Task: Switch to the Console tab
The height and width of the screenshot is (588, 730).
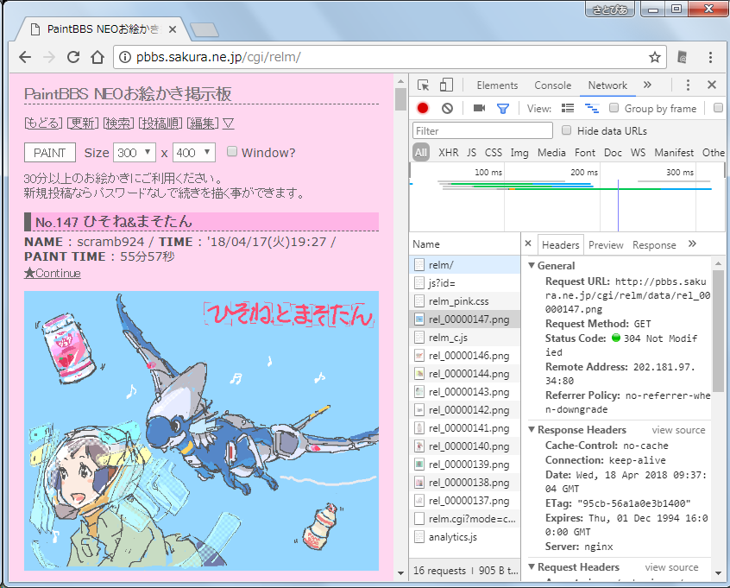Action: (552, 85)
